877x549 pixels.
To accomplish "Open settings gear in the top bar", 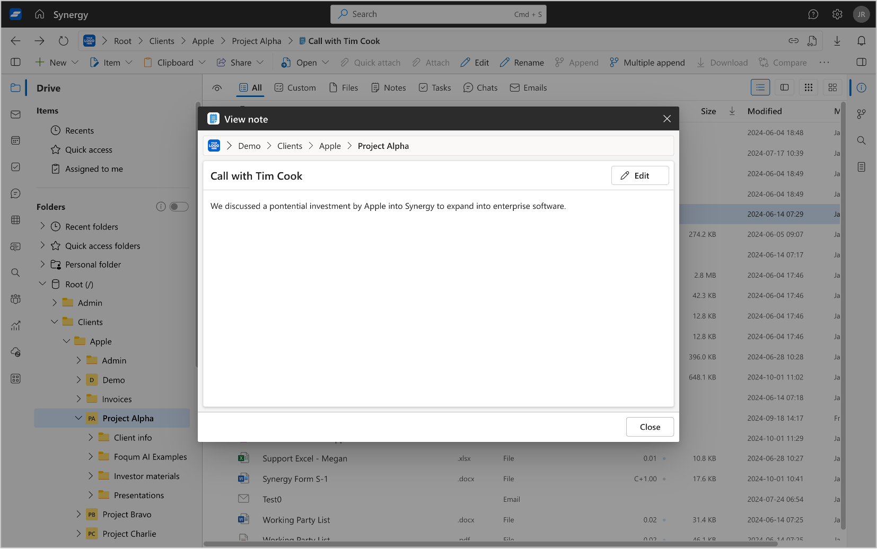I will point(837,14).
